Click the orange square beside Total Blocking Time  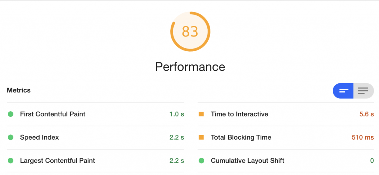pos(201,137)
